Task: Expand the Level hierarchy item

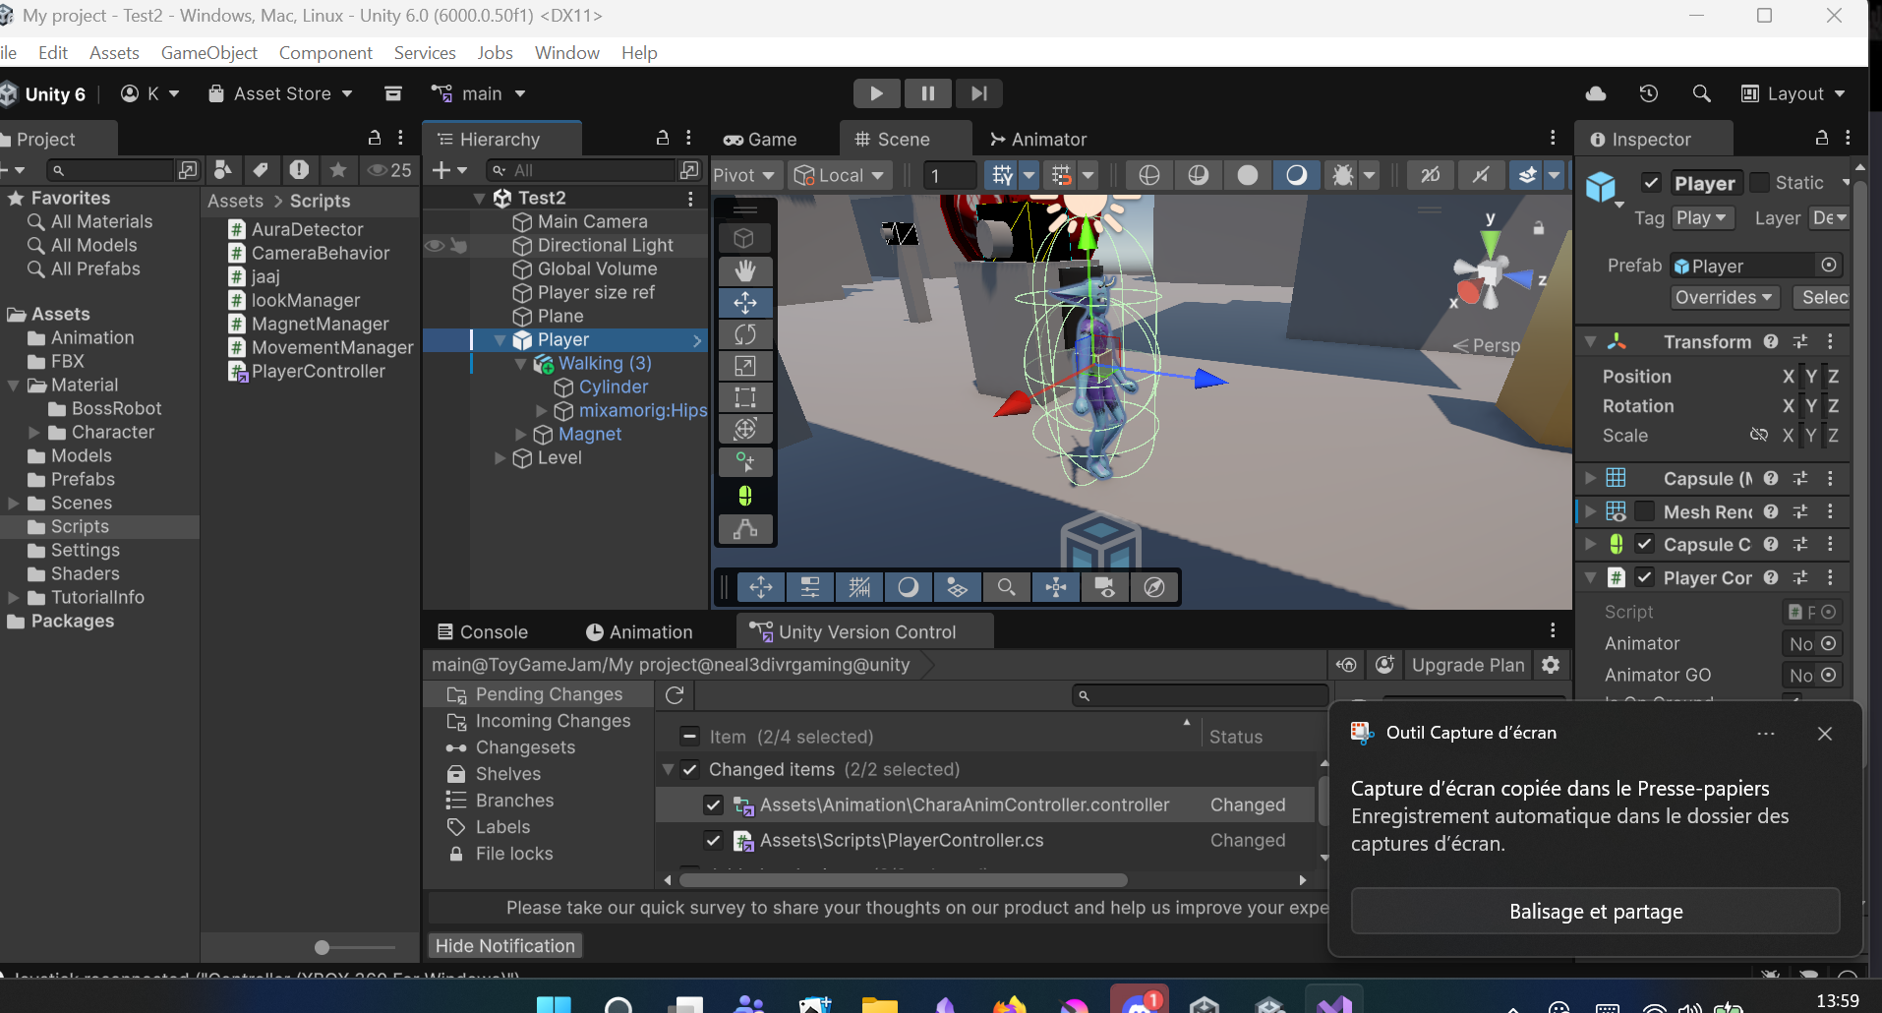Action: (500, 458)
